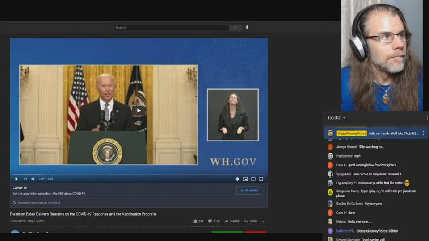Click into the Search field
This screenshot has height=241, width=429.
(x=171, y=28)
